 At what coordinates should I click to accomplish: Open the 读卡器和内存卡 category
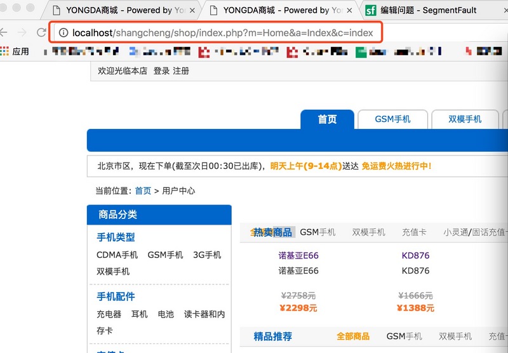tap(161, 323)
